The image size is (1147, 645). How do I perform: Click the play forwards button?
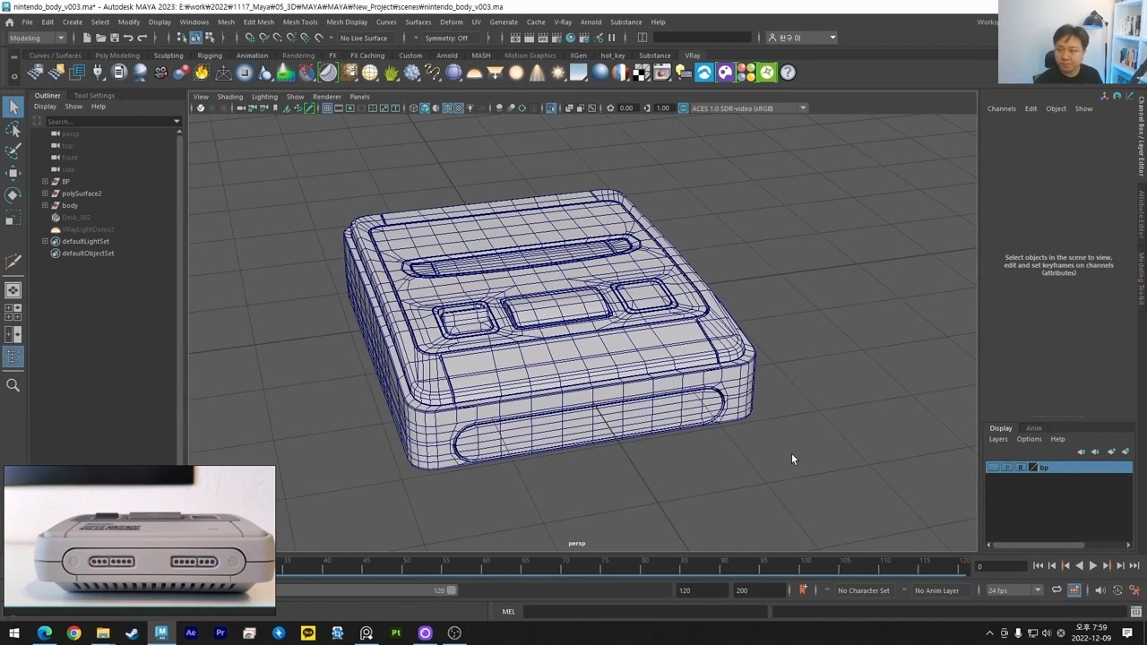pyautogui.click(x=1092, y=565)
